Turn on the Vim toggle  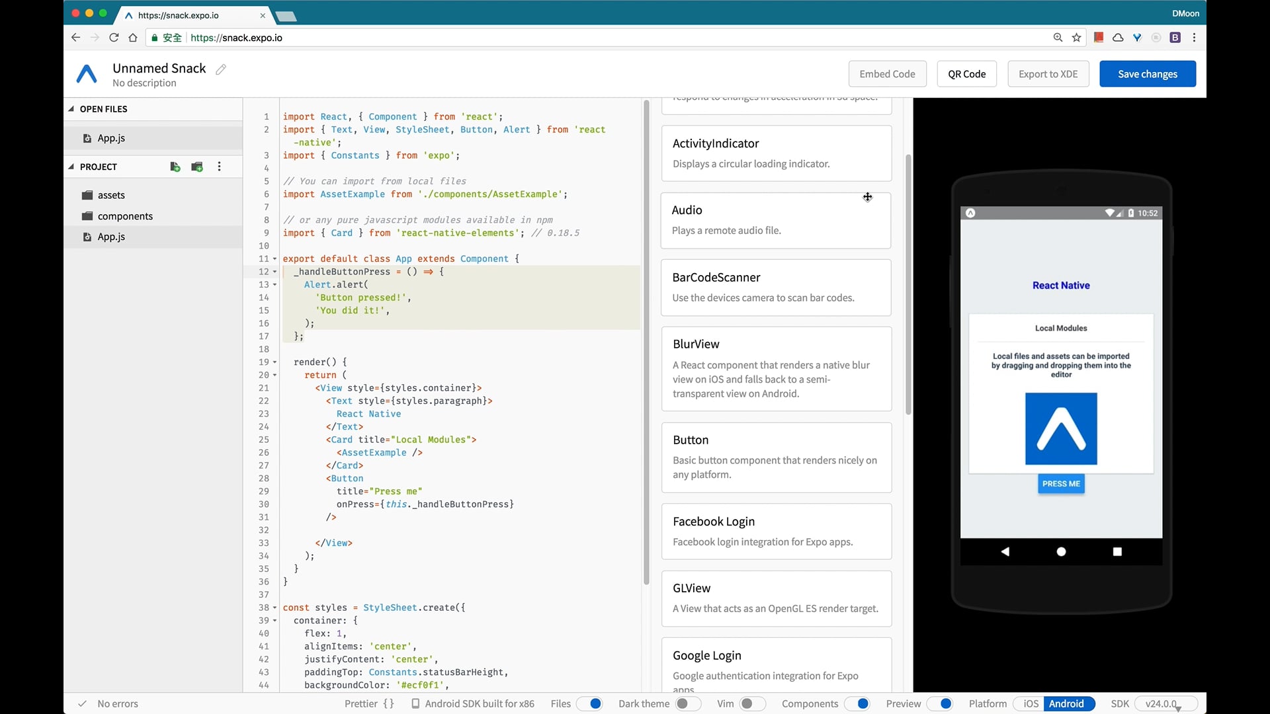coord(752,703)
